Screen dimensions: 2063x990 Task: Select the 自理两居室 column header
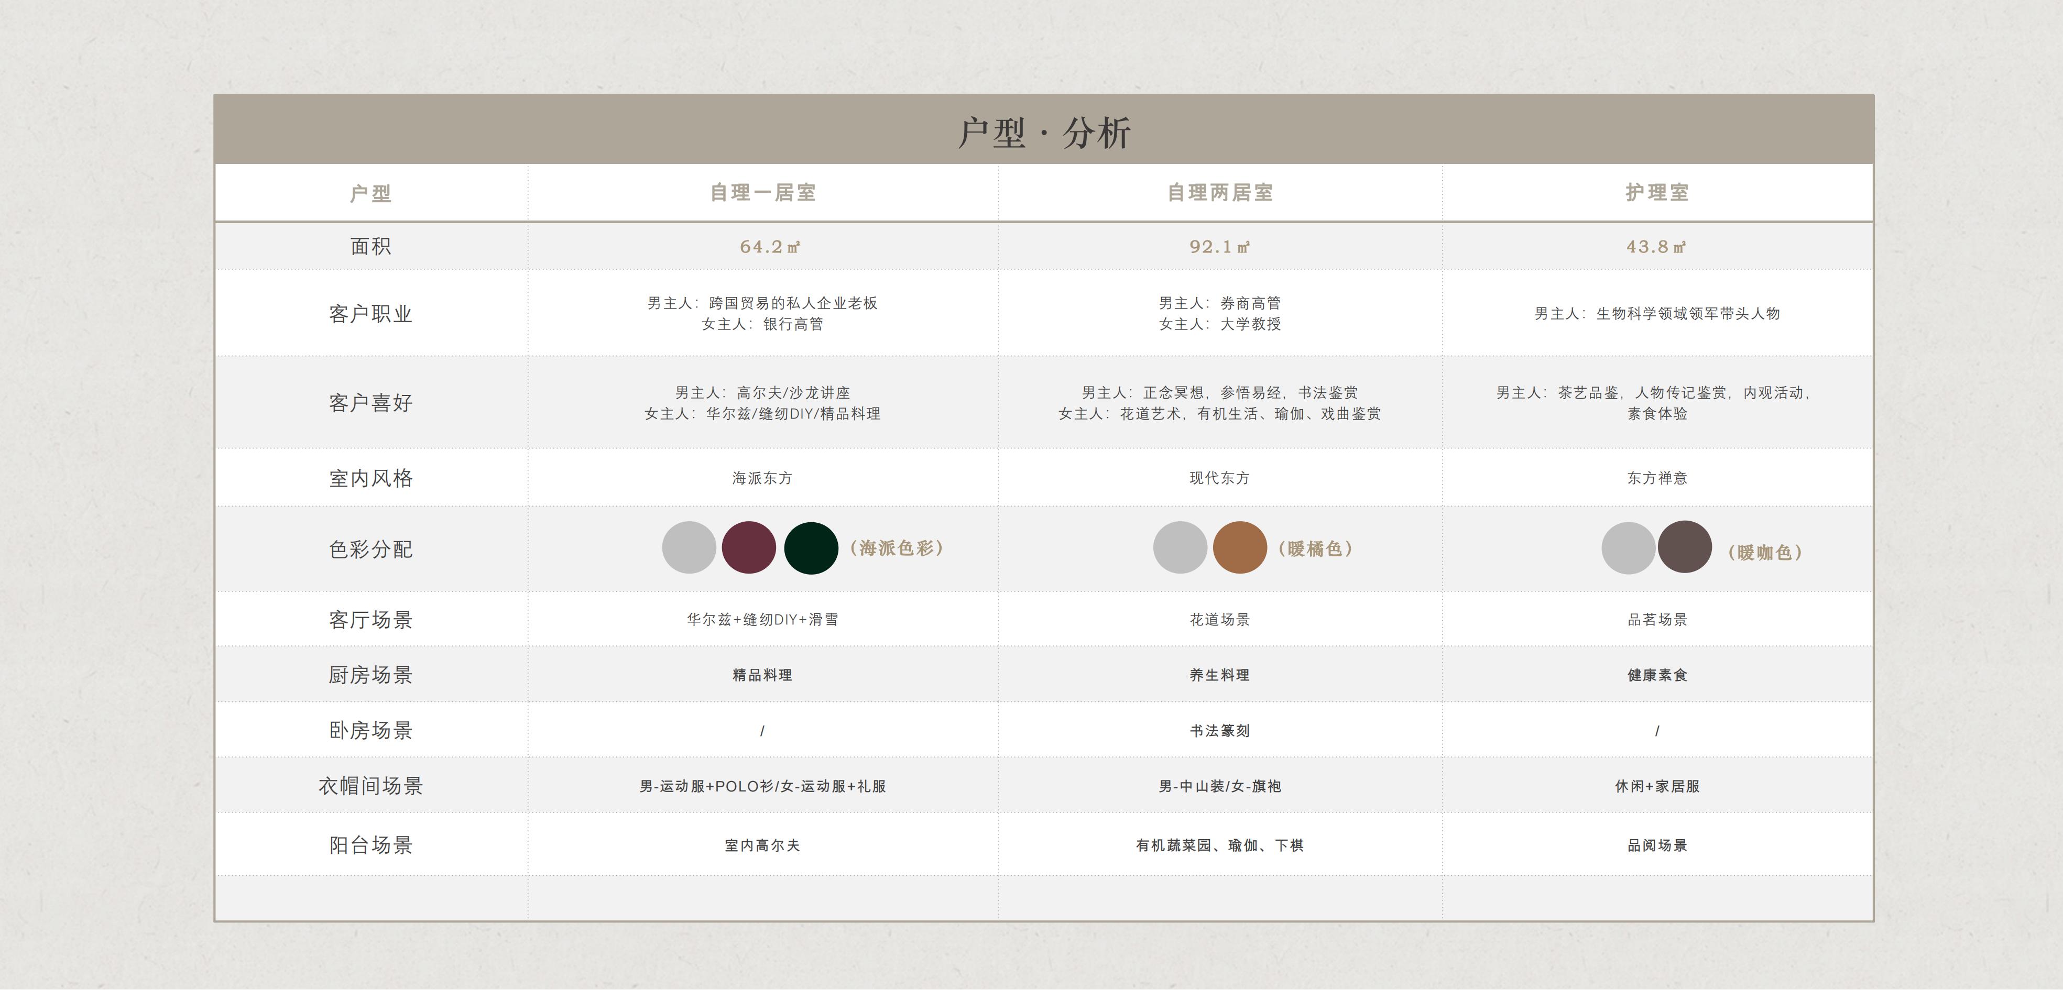pos(1220,193)
